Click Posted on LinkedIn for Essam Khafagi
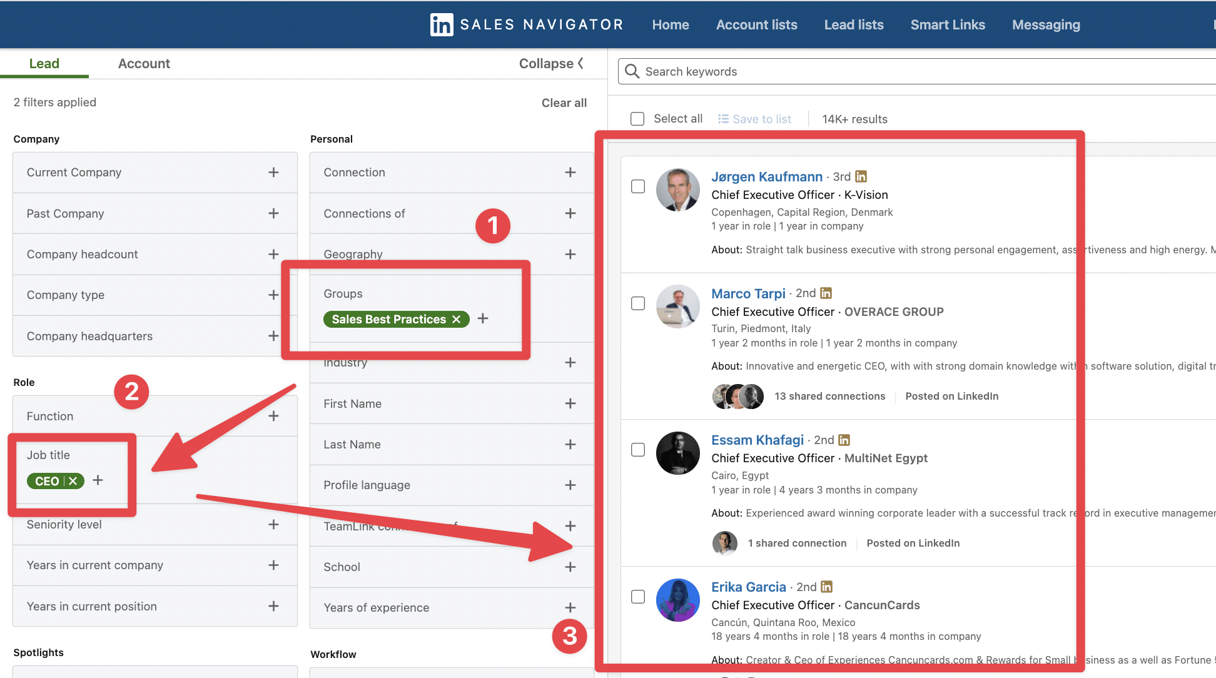 point(913,544)
